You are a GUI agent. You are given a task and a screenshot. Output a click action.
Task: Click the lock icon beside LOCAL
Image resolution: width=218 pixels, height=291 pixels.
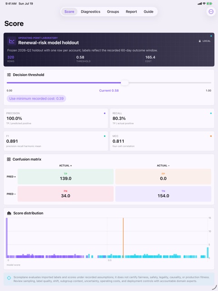click(200, 41)
